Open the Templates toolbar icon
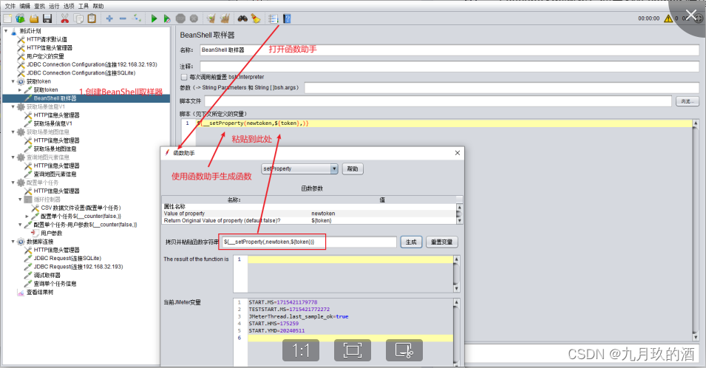 [x=20, y=18]
